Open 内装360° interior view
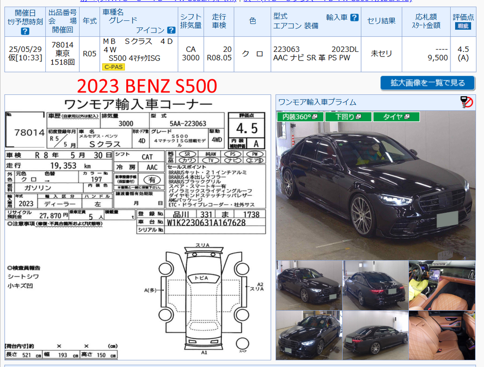 pyautogui.click(x=300, y=117)
